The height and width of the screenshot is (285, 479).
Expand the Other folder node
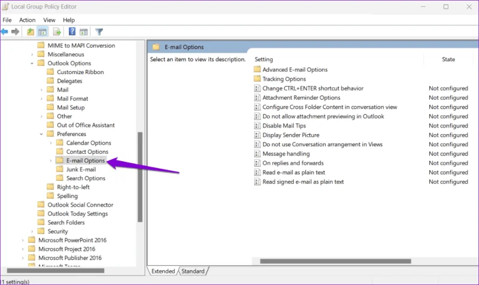(x=41, y=116)
